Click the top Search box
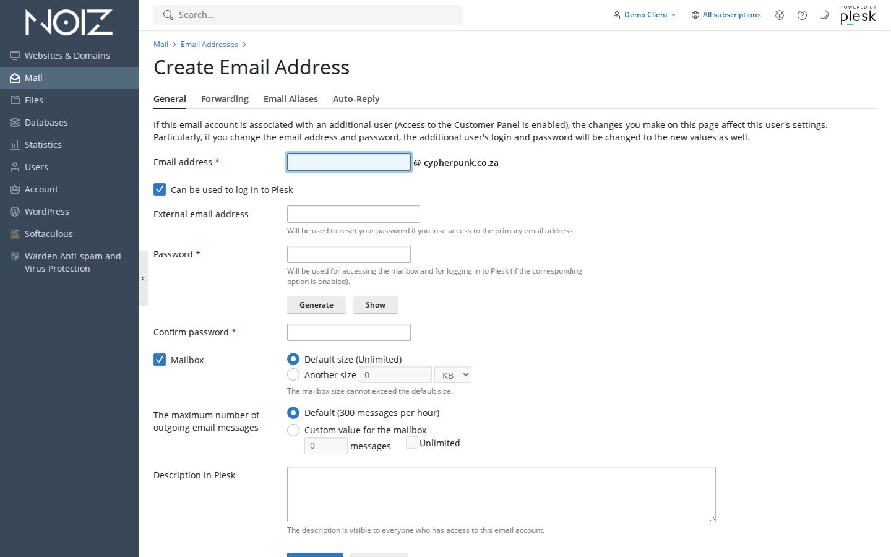 tap(308, 15)
